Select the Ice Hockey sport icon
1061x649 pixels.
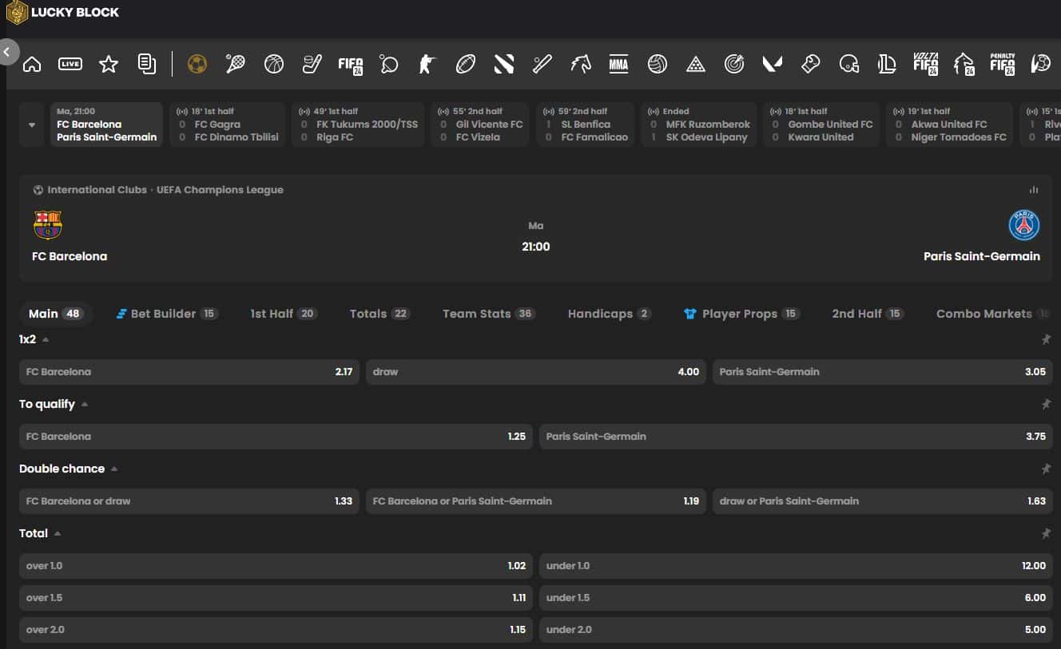[312, 64]
